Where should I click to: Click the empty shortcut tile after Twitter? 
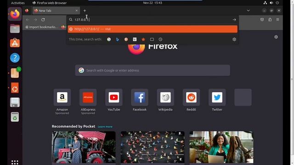click(243, 97)
